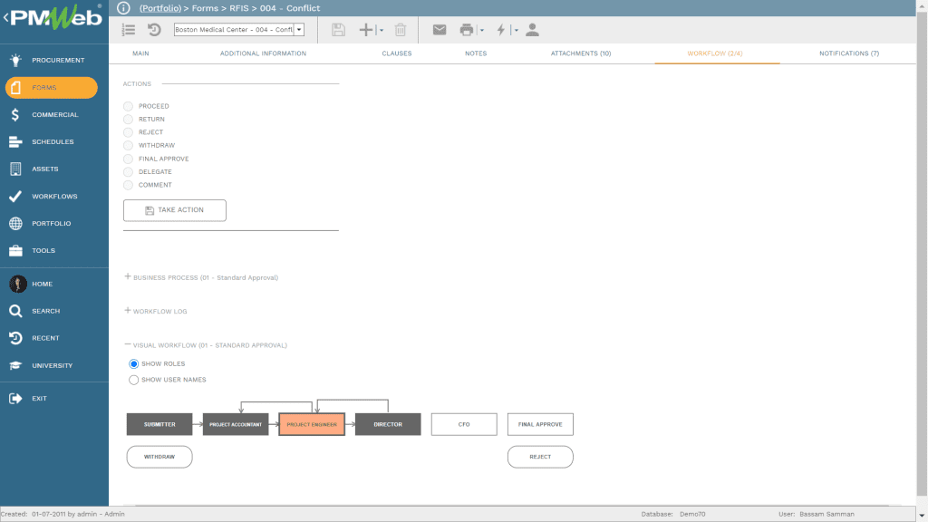Select Show User Names radio button

134,380
